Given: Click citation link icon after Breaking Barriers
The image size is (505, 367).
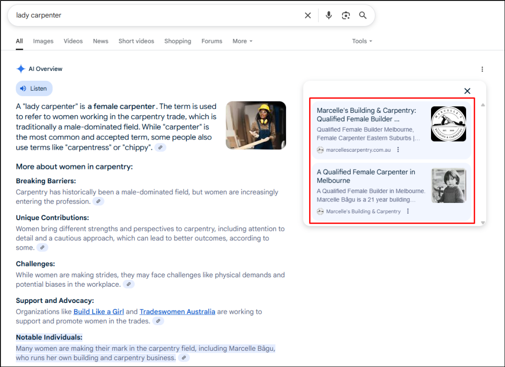Looking at the screenshot, I should (99, 201).
